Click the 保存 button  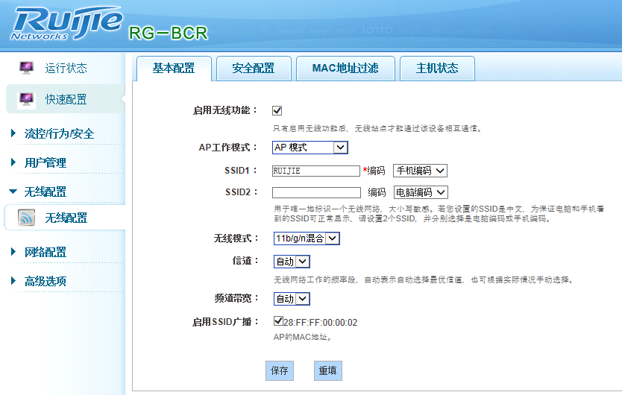tap(280, 370)
